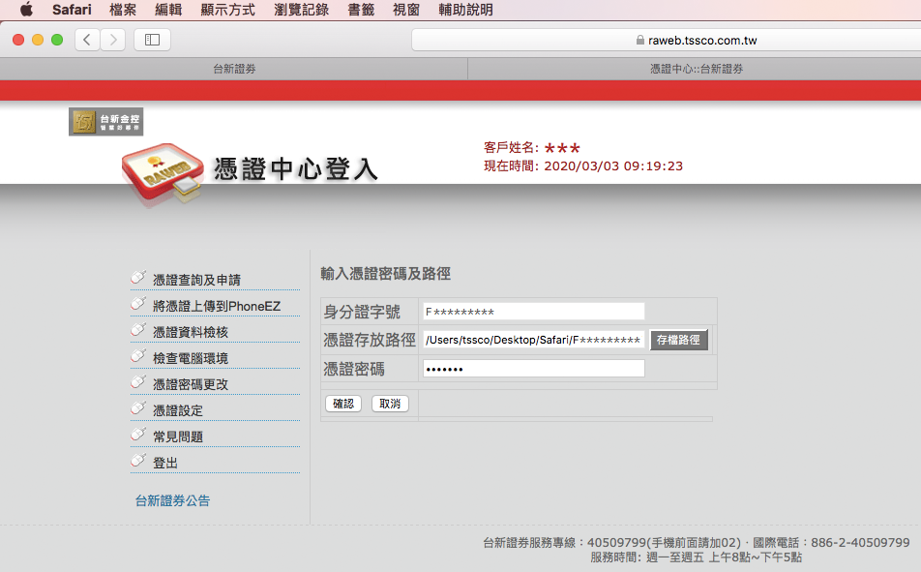Open the 輔助說明 menu

coord(465,10)
